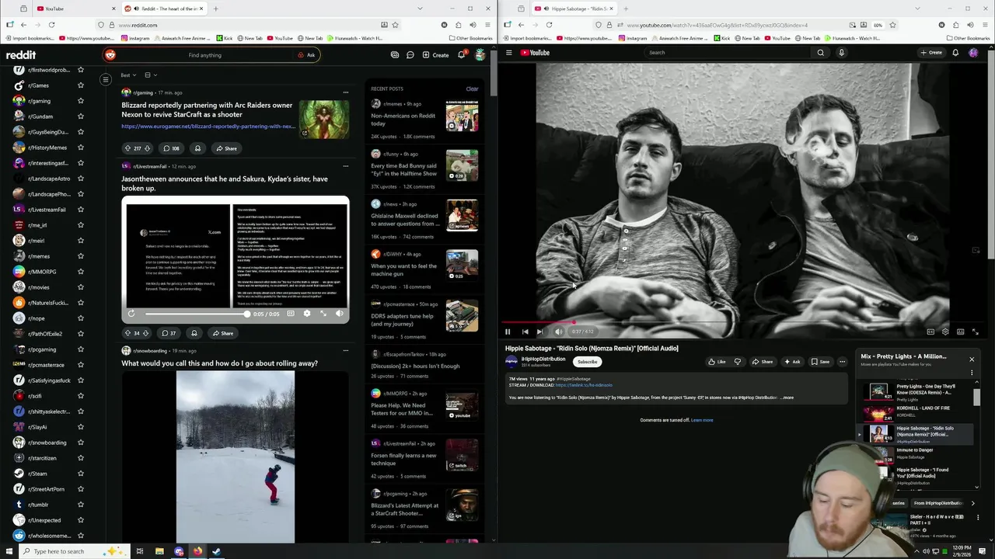This screenshot has width=995, height=559.
Task: Open video player settings gear
Action: [x=945, y=332]
